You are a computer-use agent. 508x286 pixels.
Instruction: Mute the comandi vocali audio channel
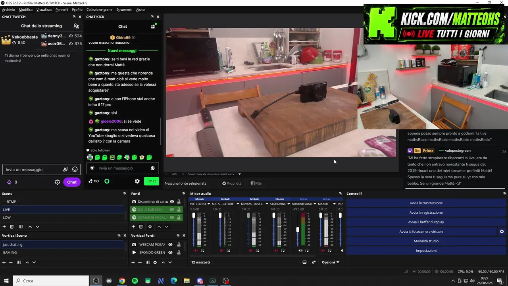[x=300, y=251]
